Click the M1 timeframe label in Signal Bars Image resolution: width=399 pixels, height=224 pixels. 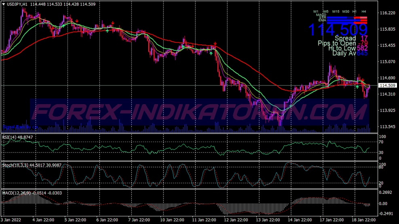pyautogui.click(x=316, y=12)
